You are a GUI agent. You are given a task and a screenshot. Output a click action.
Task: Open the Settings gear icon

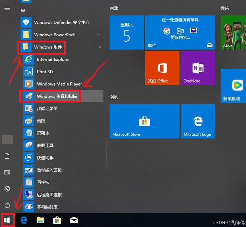click(7, 189)
